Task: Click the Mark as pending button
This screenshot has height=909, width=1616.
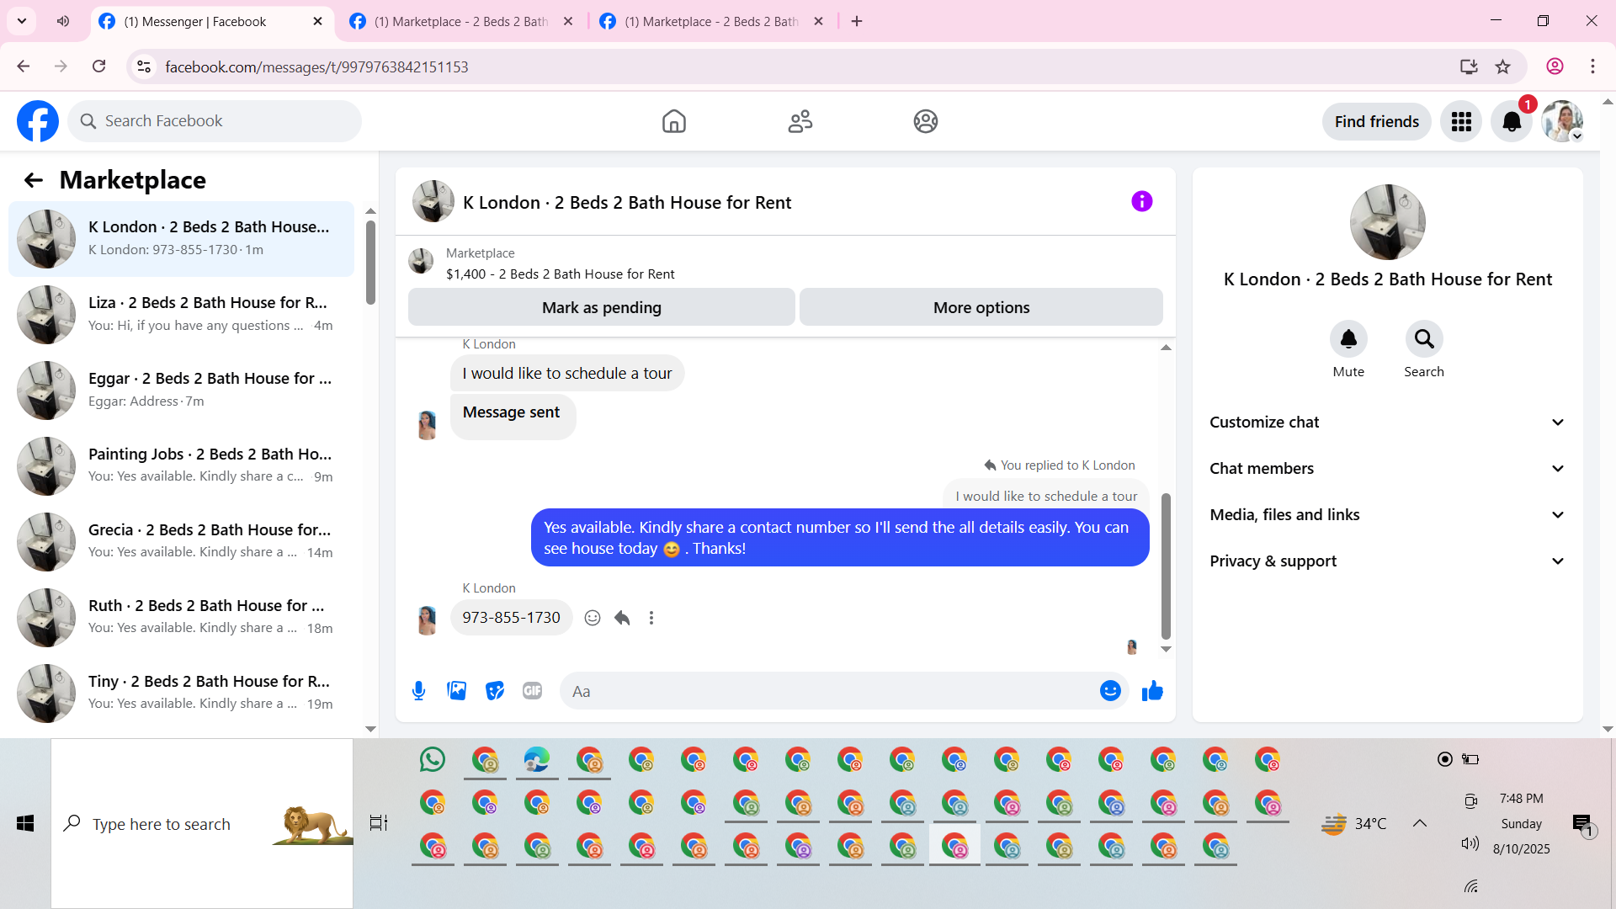Action: click(x=601, y=307)
